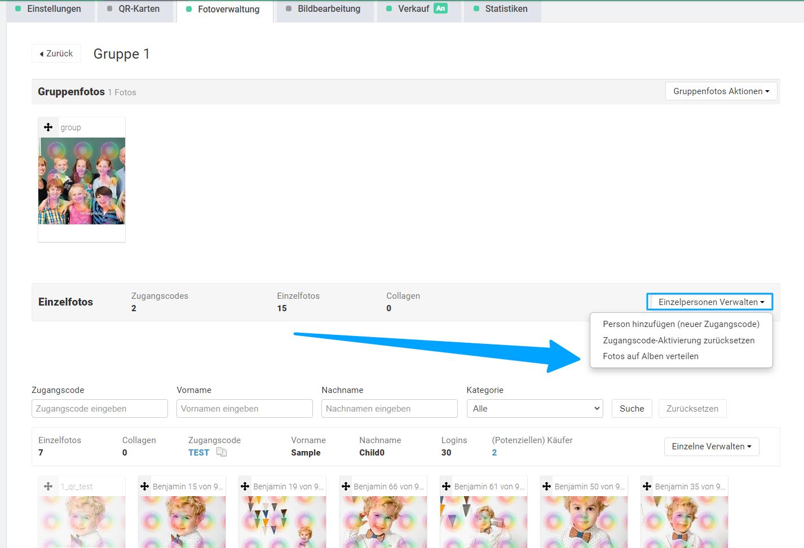Collapse Einzelpersonen Verwalten dropdown
Screen dimensions: 804x548
(710, 302)
